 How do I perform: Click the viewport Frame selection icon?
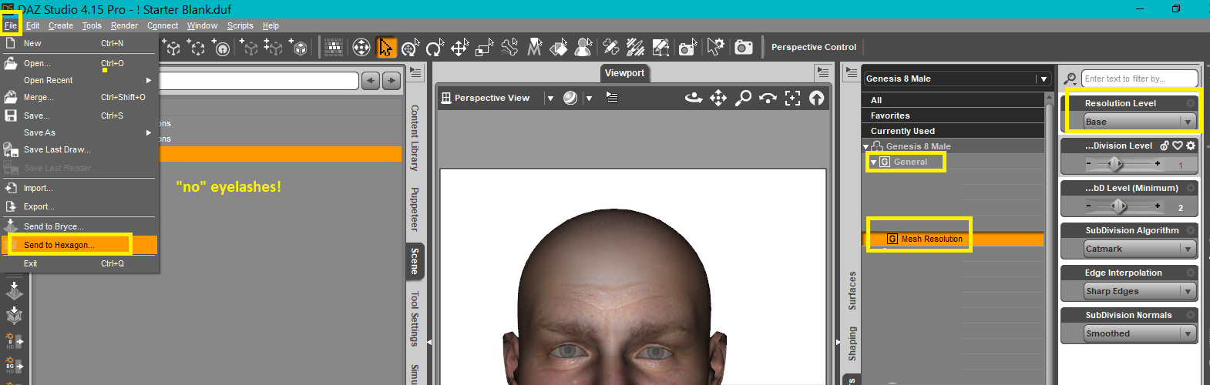coord(792,98)
